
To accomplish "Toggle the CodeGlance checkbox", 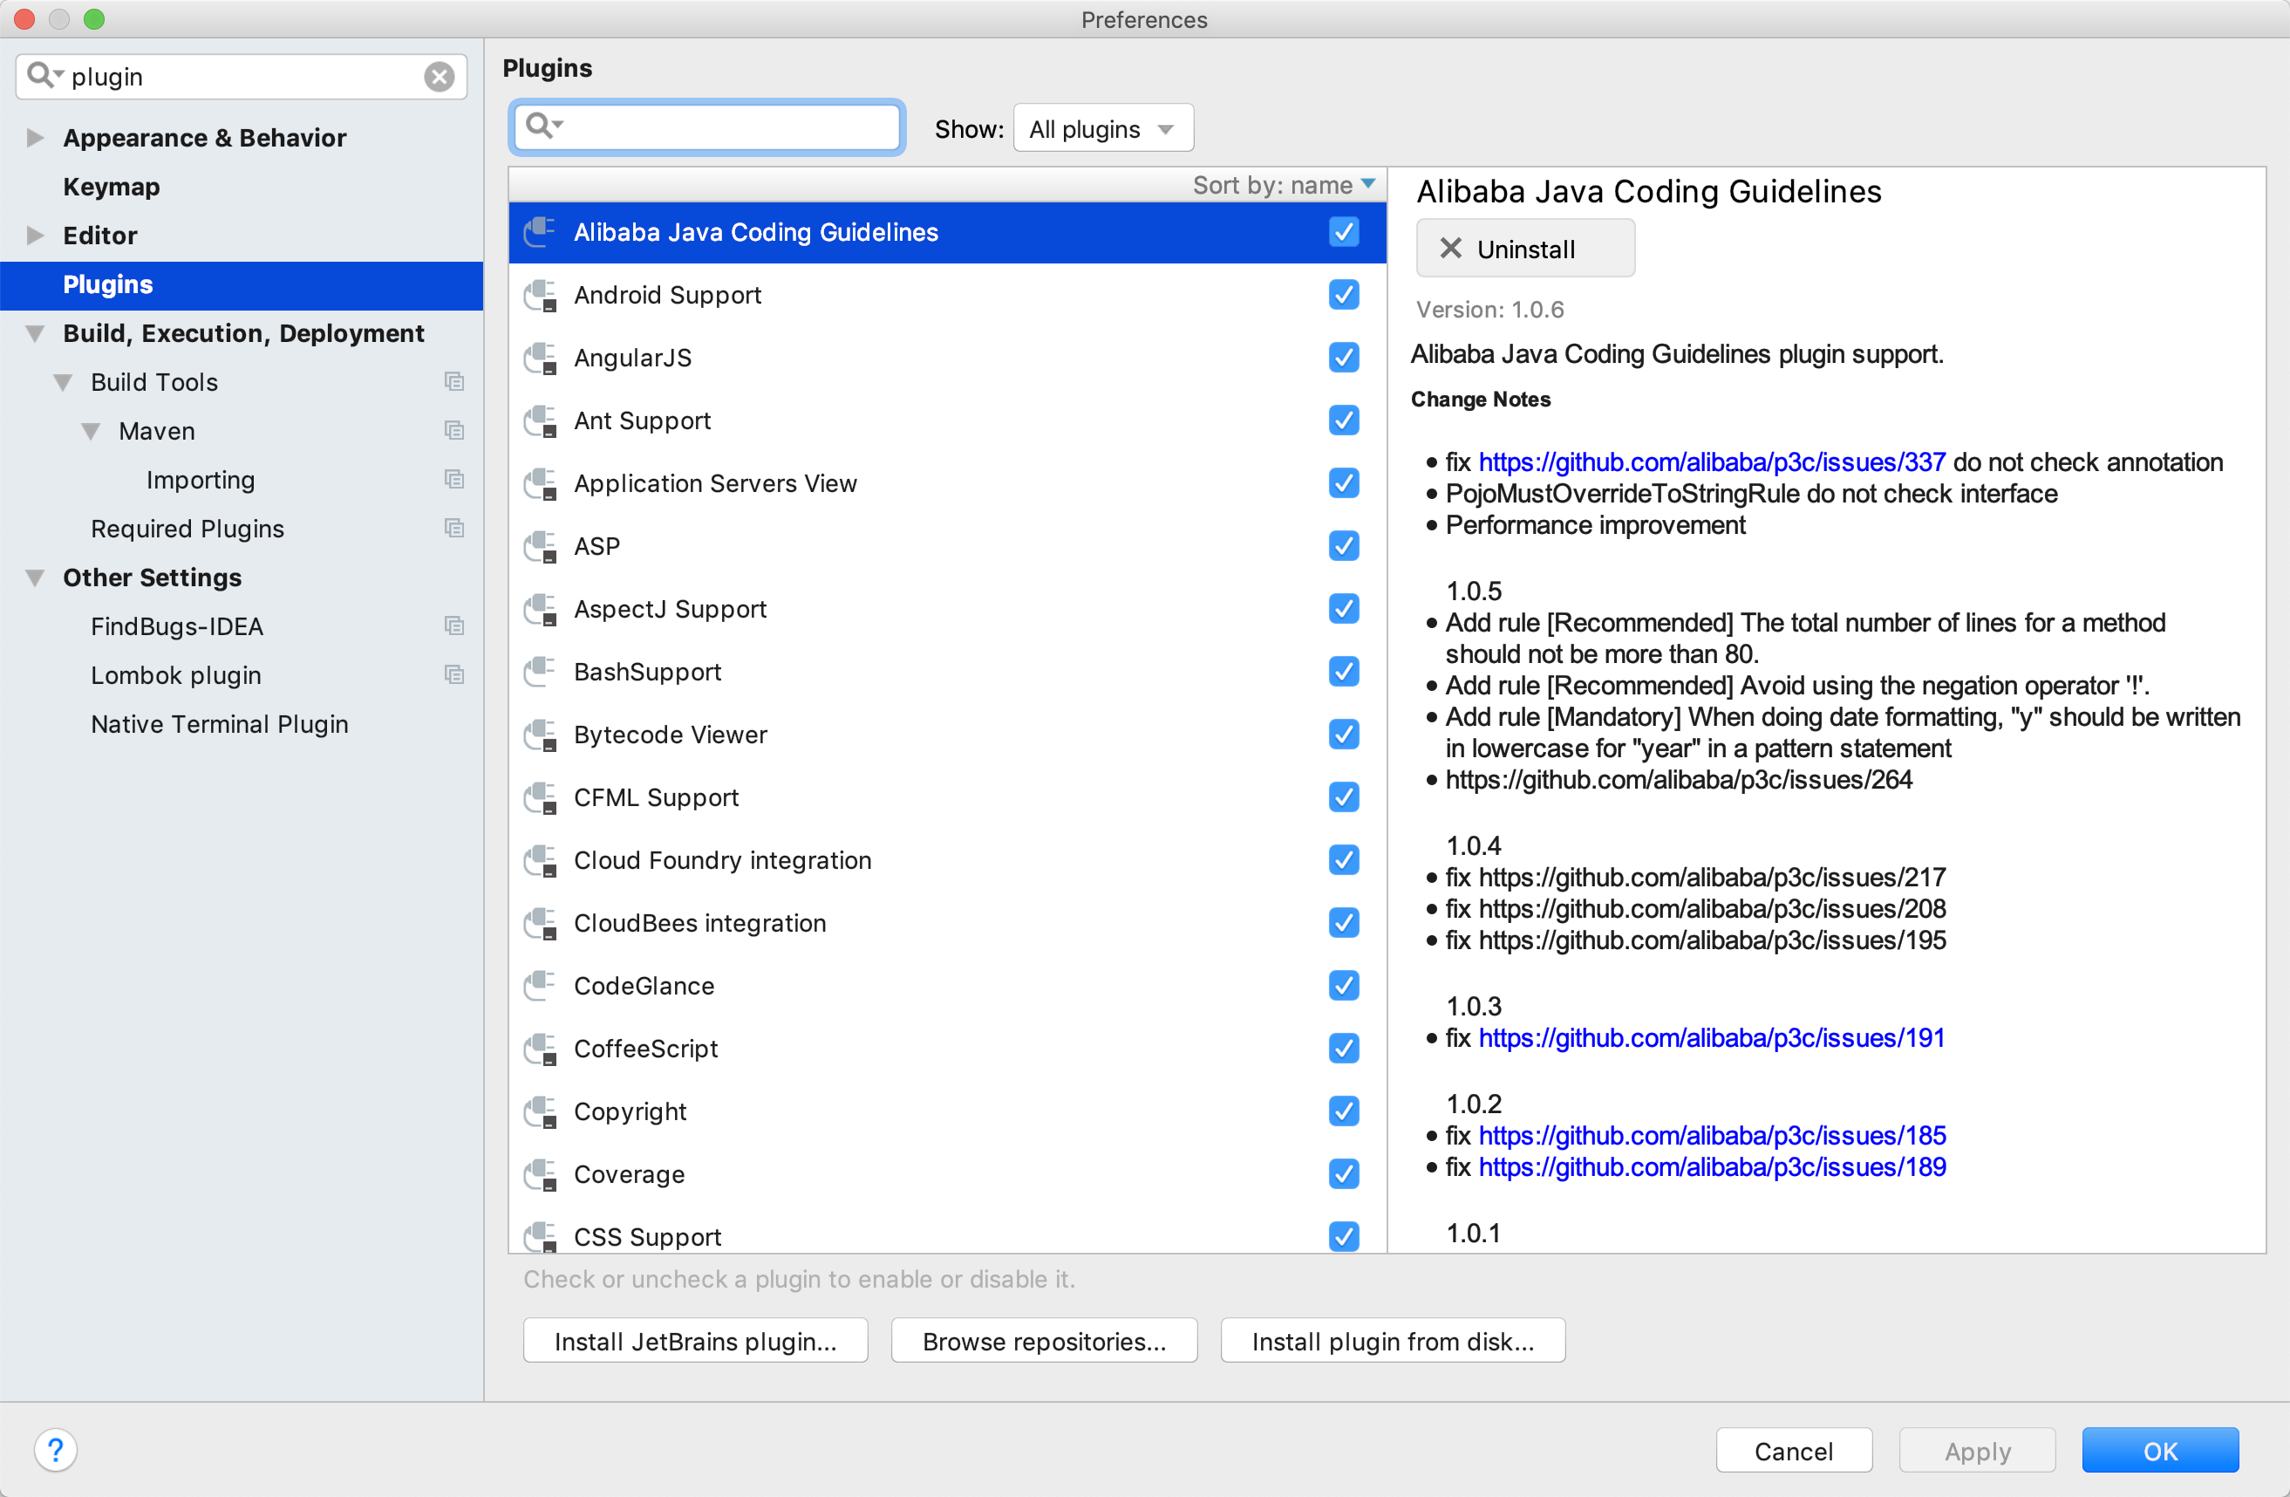I will (1344, 986).
